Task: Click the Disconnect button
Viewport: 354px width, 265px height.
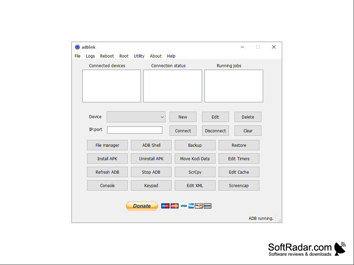Action: [x=216, y=131]
